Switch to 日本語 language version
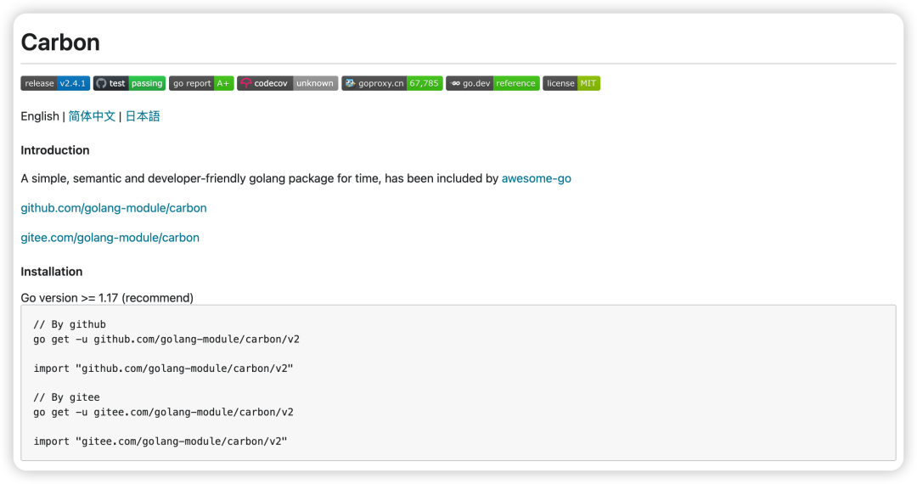The width and height of the screenshot is (917, 484). (143, 115)
